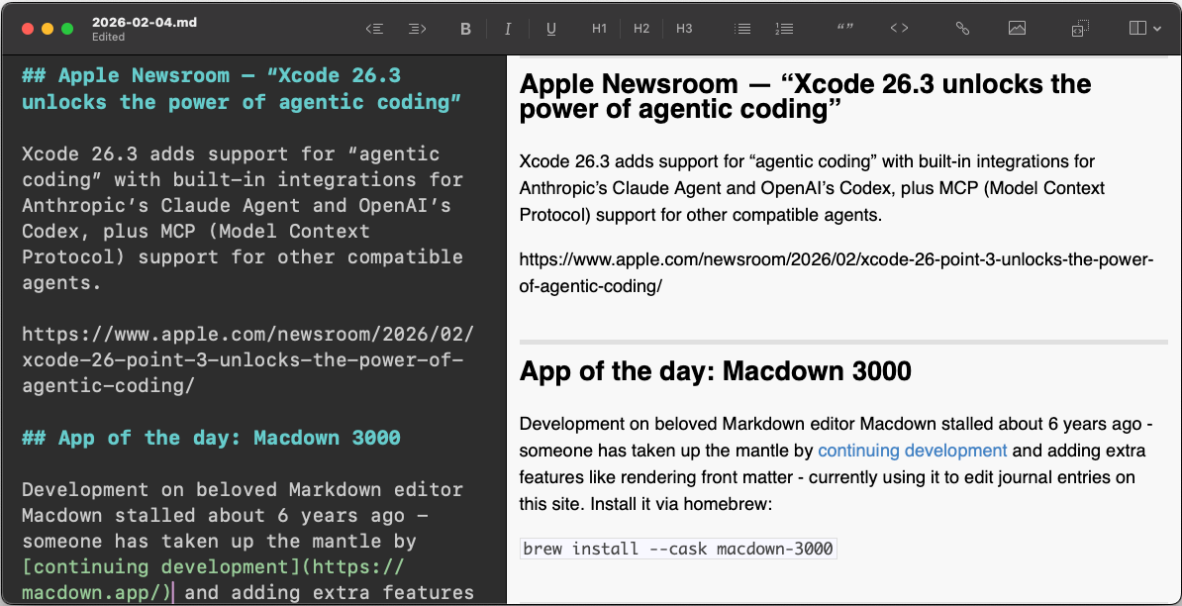Viewport: 1182px width, 606px height.
Task: Insert a hyperlink using the chain icon
Action: click(961, 29)
